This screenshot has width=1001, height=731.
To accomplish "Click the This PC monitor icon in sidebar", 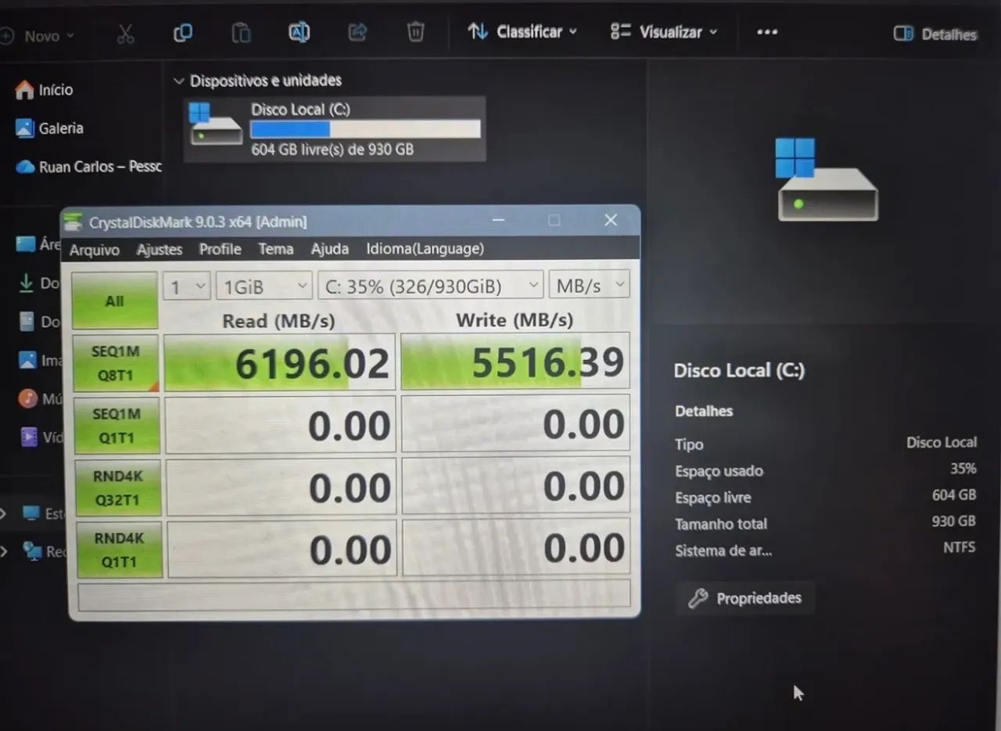I will pyautogui.click(x=31, y=513).
